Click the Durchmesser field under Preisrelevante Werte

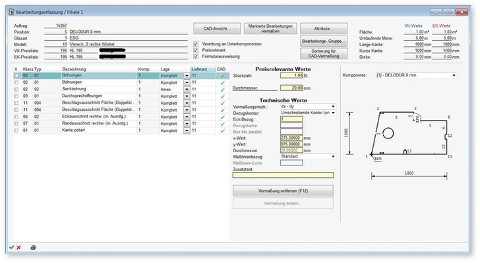[x=291, y=88]
